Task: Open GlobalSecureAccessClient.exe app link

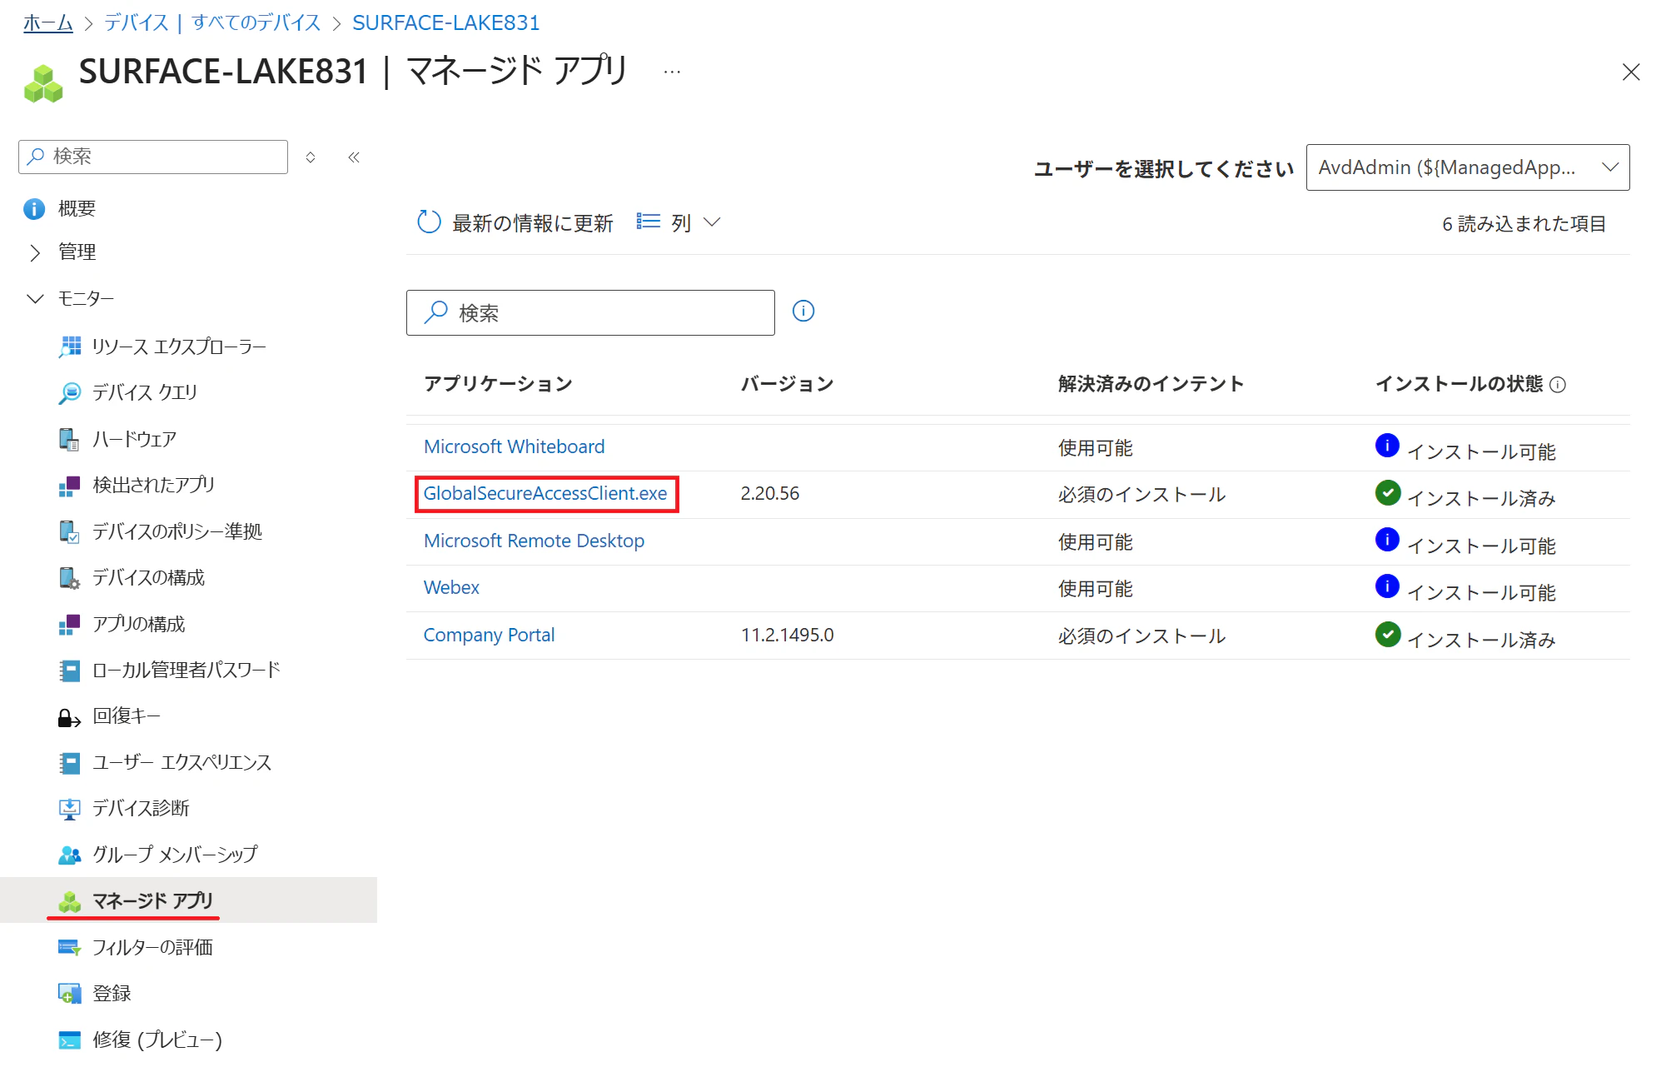Action: pos(545,494)
